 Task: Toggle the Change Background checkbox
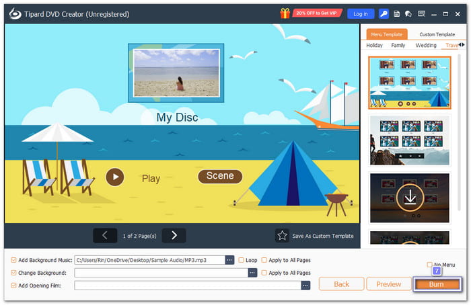coord(13,273)
